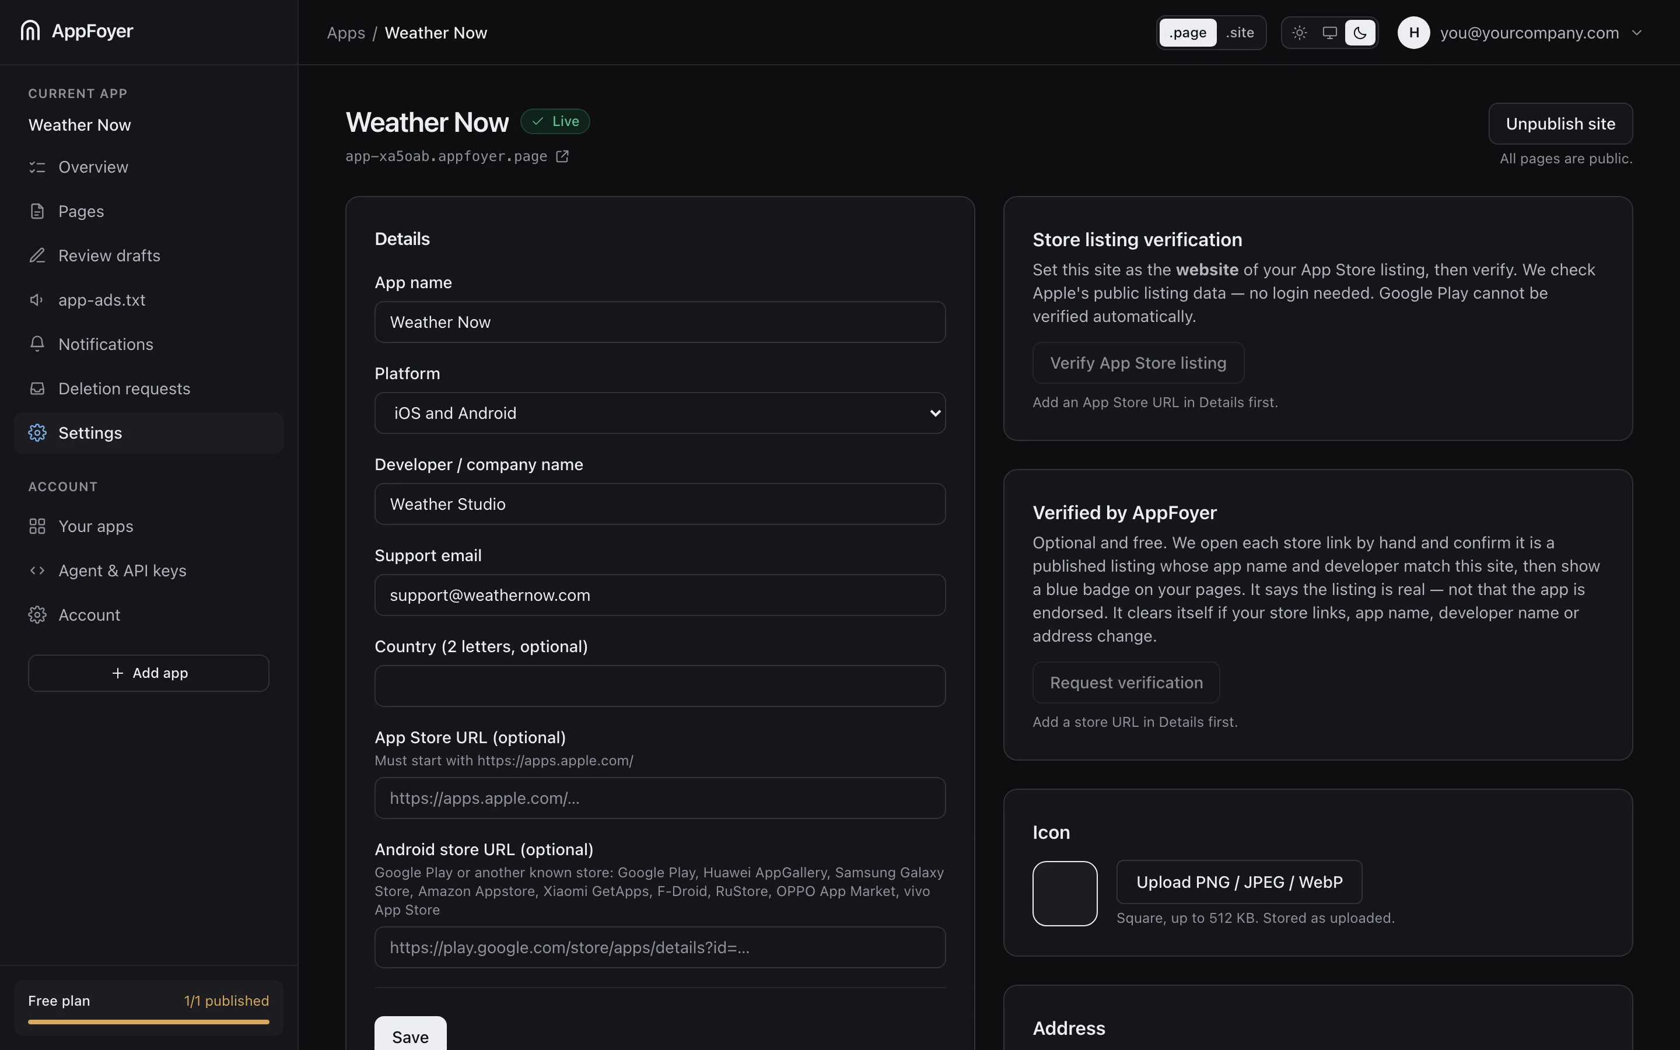Image resolution: width=1680 pixels, height=1050 pixels.
Task: Click the Android store URL field
Action: (660, 947)
